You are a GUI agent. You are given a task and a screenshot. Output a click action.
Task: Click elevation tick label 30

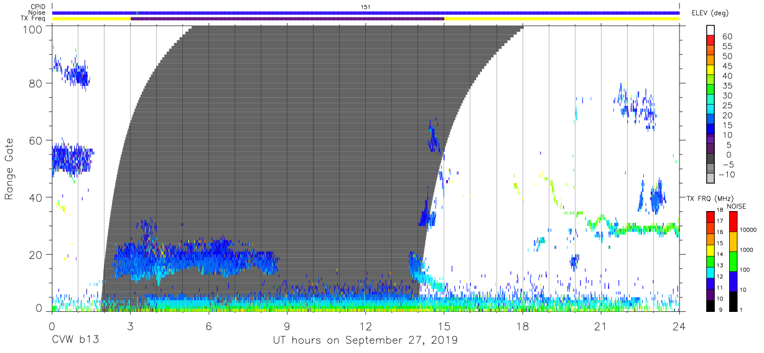[727, 96]
